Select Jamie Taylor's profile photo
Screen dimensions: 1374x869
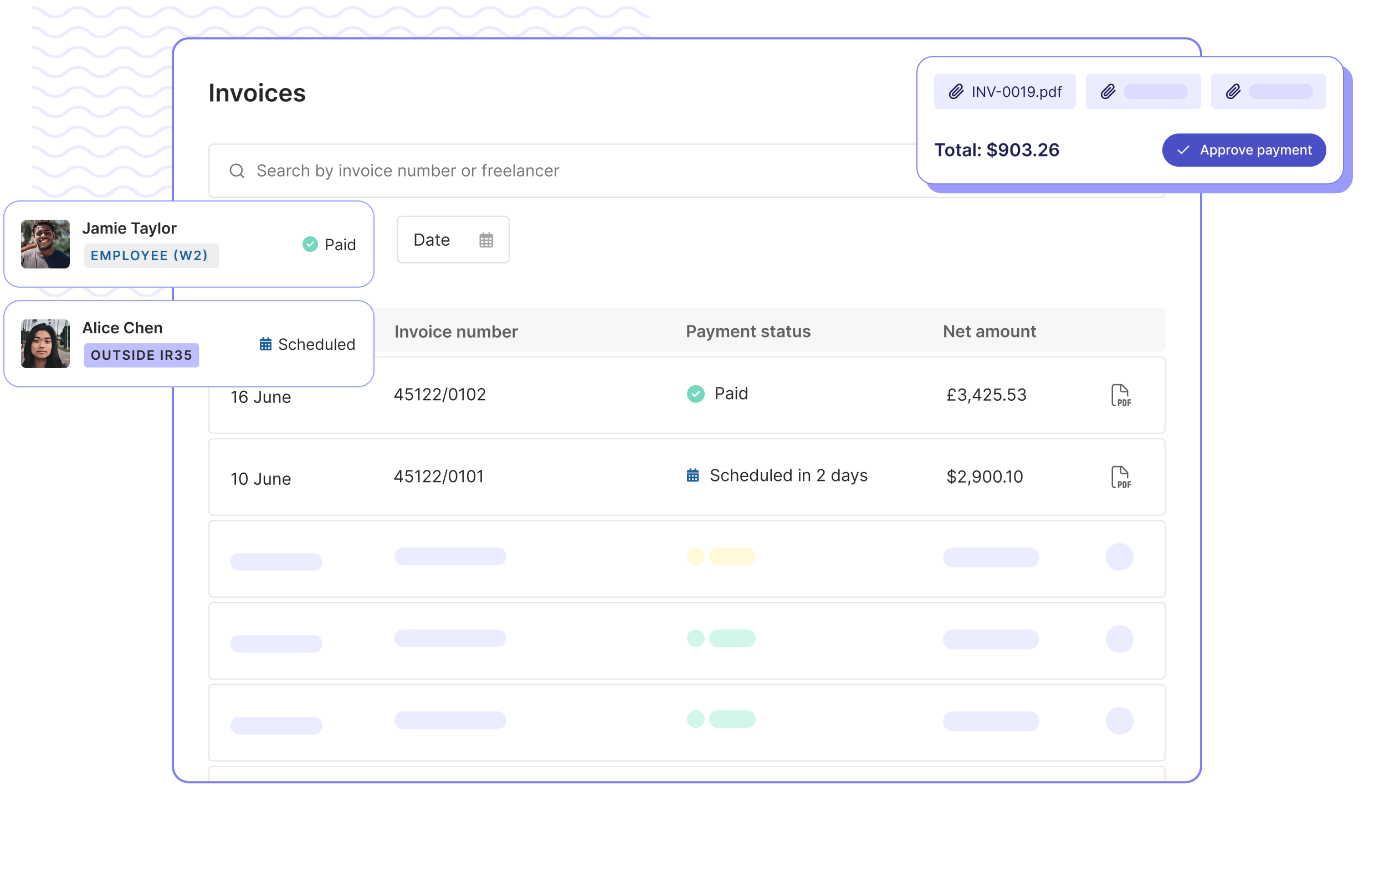45,244
